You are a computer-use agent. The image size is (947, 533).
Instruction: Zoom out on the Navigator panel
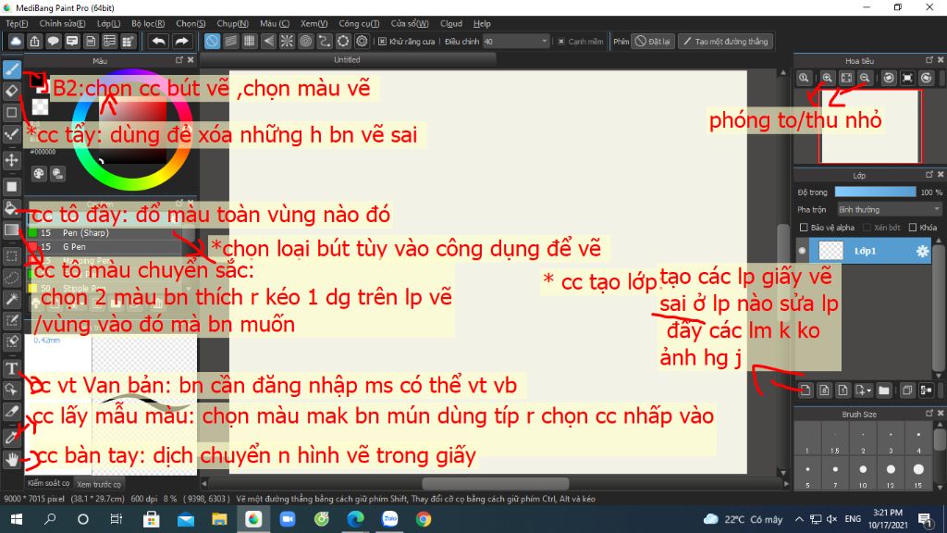865,78
